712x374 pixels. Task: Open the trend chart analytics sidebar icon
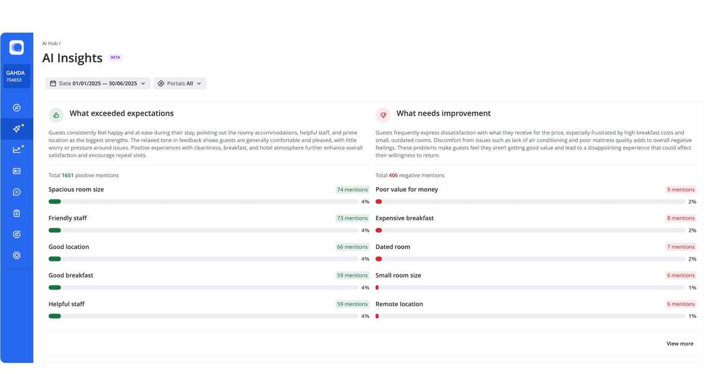click(17, 150)
